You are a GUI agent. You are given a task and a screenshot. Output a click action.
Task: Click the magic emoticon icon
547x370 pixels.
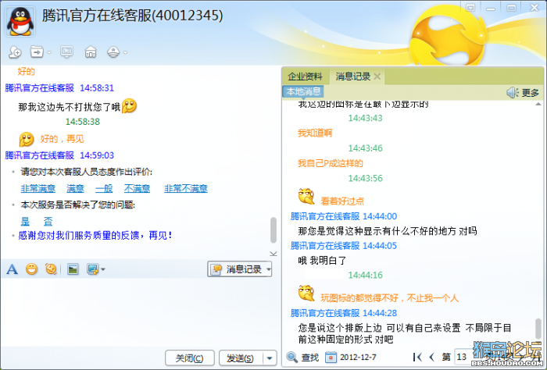(51, 269)
